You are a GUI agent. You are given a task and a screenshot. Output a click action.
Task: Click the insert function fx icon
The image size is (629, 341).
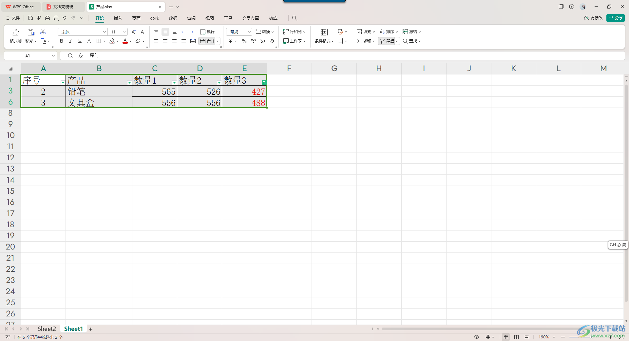(x=80, y=56)
